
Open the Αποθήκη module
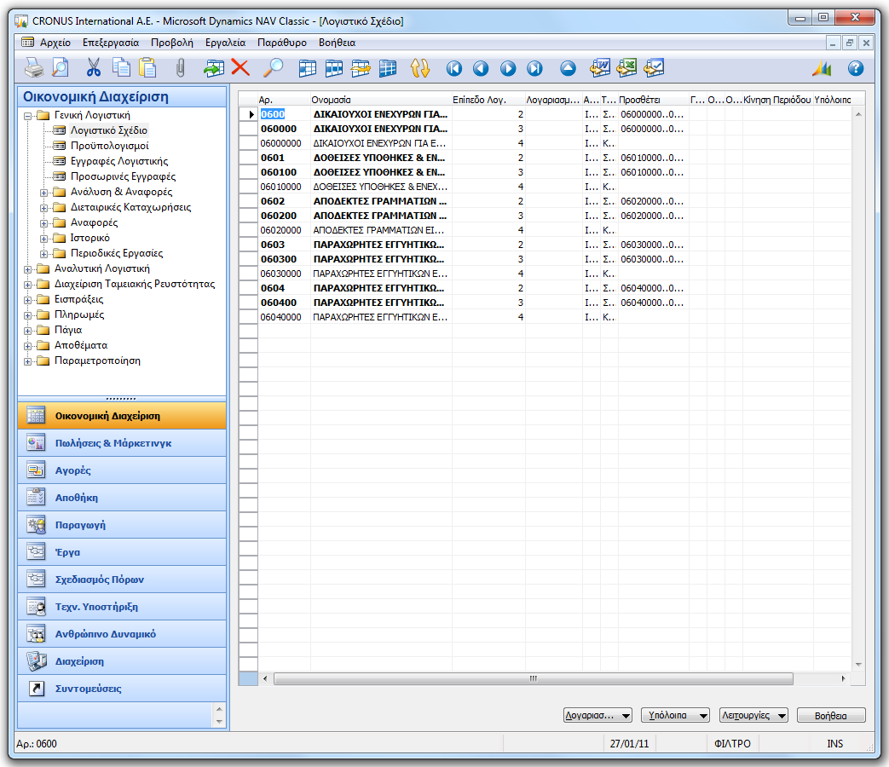pyautogui.click(x=122, y=498)
